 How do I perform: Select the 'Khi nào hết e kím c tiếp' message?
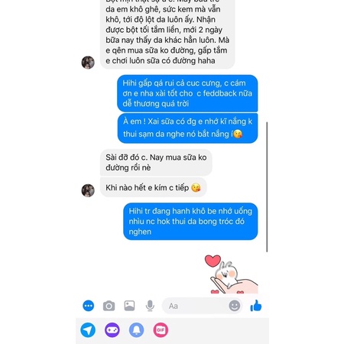click(153, 188)
